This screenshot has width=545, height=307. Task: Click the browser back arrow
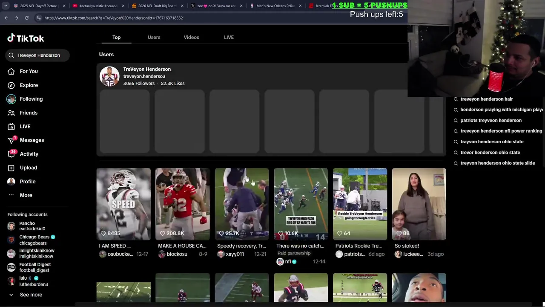tap(6, 18)
